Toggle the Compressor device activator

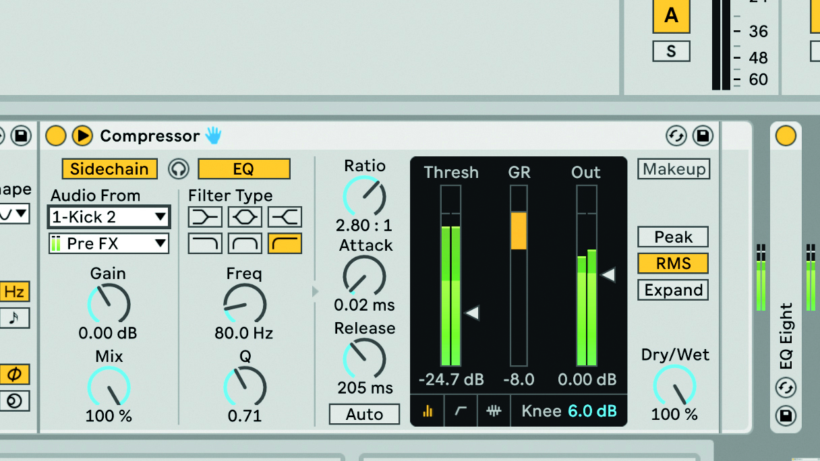click(x=55, y=136)
